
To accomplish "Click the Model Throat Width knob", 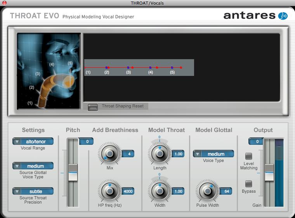I will [160, 191].
